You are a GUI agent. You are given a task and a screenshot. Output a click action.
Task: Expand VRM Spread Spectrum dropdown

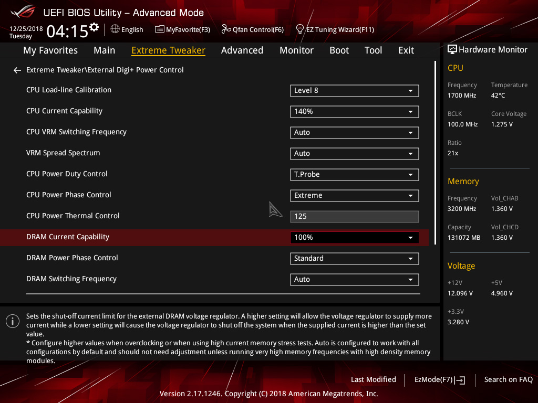(x=355, y=154)
